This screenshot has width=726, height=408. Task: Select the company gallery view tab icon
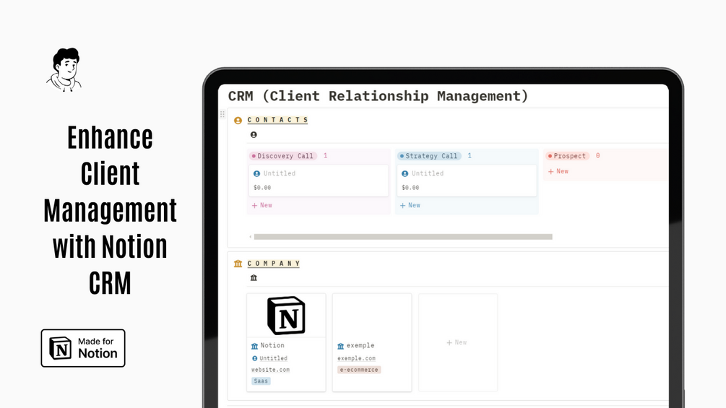click(x=254, y=278)
